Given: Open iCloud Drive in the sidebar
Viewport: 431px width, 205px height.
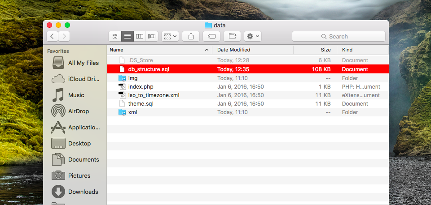Looking at the screenshot, I should click(75, 79).
